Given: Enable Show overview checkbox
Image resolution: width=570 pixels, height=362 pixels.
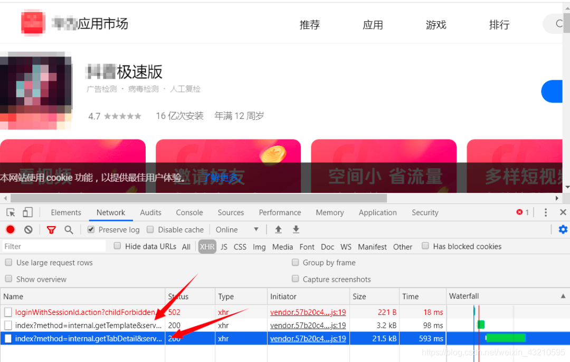Looking at the screenshot, I should (9, 279).
